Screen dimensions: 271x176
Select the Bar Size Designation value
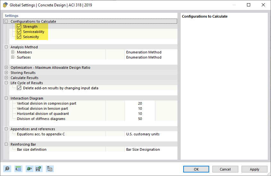143,149
